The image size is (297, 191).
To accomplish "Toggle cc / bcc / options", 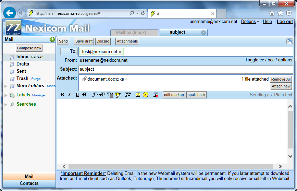I will tap(269, 60).
